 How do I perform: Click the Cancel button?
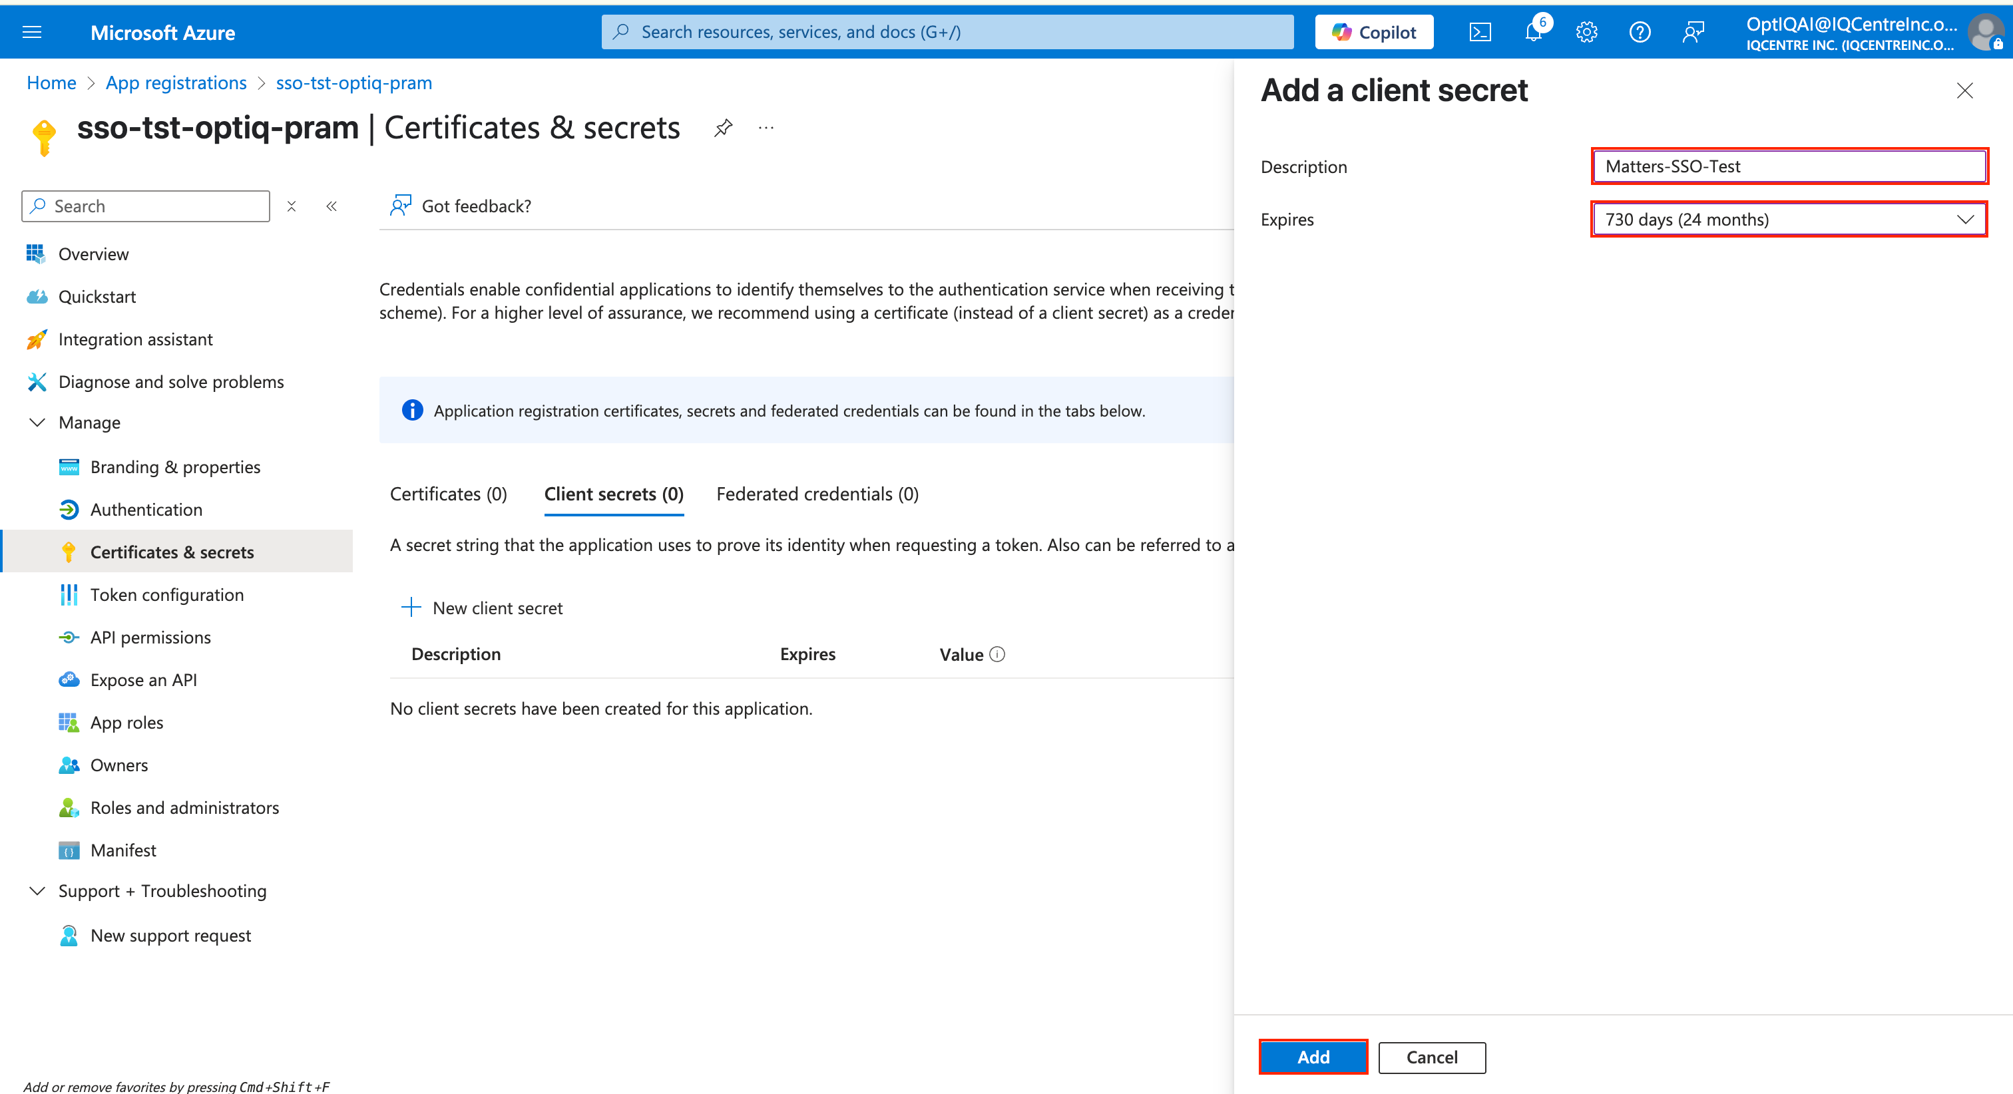coord(1433,1057)
